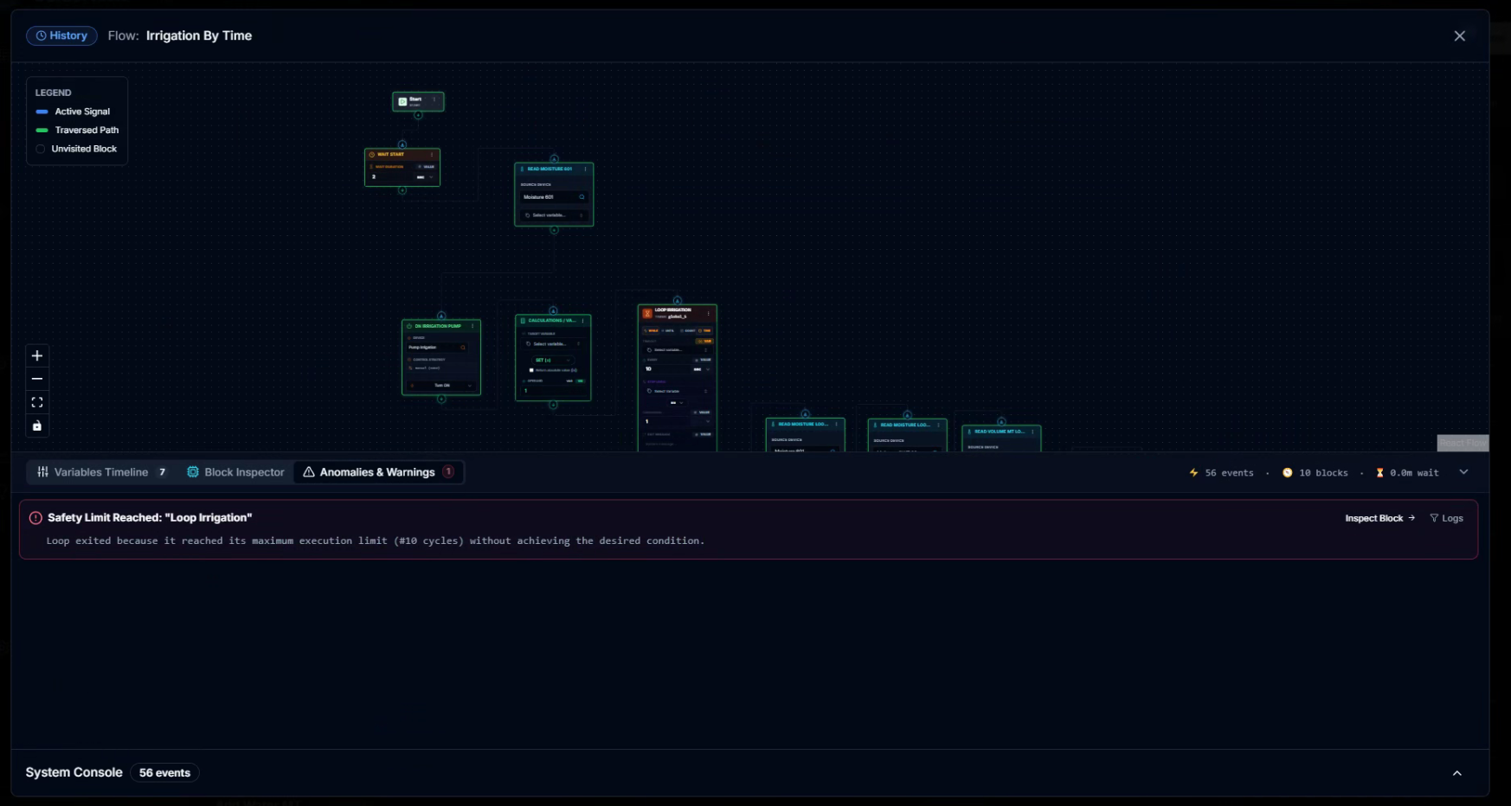Open the Turn ON action dropdown
The height and width of the screenshot is (806, 1511).
pyautogui.click(x=441, y=386)
